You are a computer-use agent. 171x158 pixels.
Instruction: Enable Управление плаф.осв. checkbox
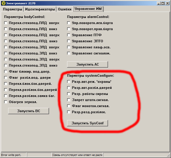(x=69, y=47)
